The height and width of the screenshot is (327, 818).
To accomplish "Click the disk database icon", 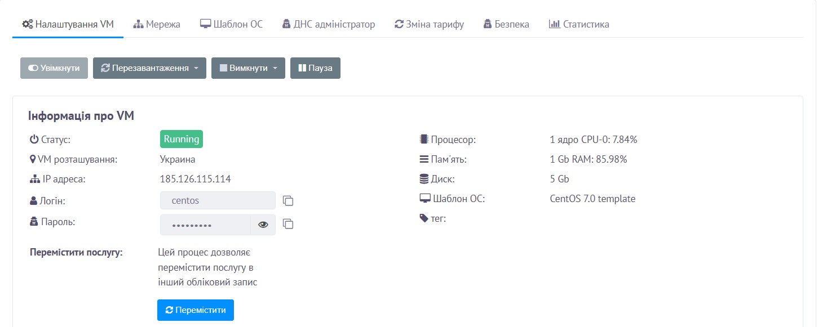I will tap(423, 180).
